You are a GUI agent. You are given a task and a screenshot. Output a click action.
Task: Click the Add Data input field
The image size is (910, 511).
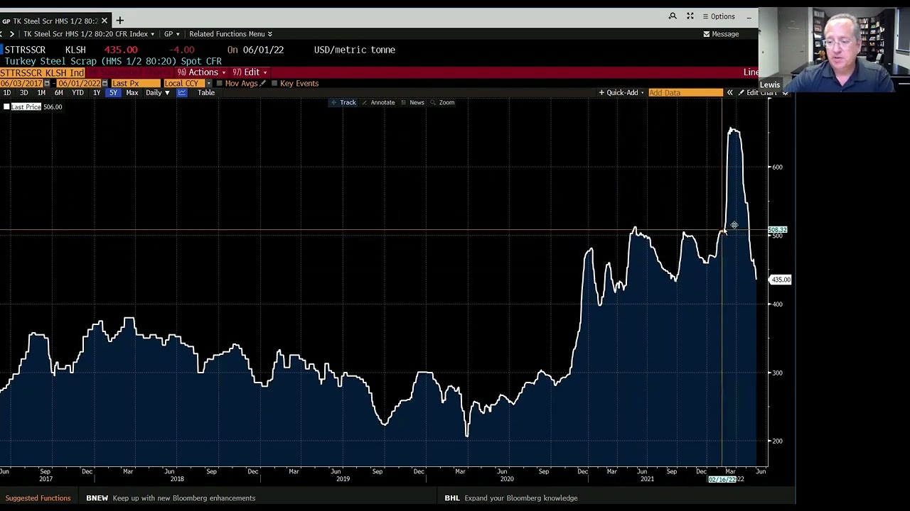click(685, 93)
